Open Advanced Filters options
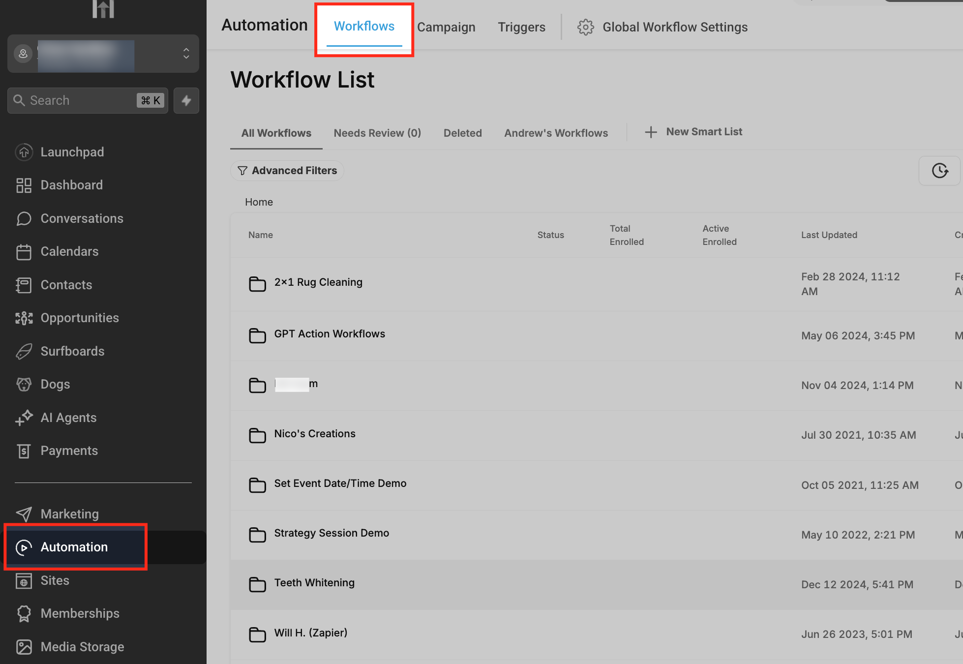963x664 pixels. click(287, 171)
